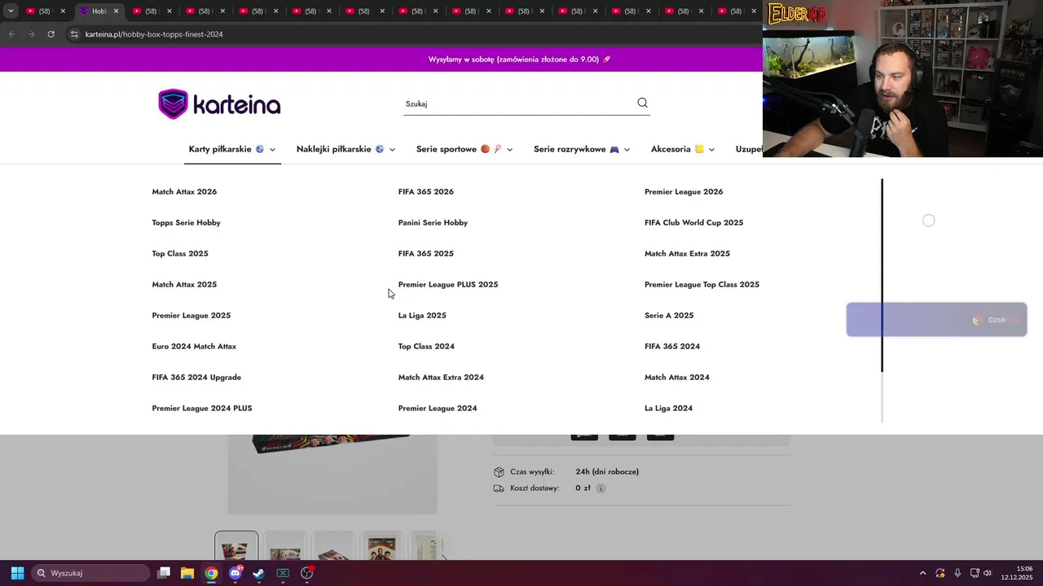Screen dimensions: 1043x586
Task: Reload the page
Action: (x=51, y=34)
